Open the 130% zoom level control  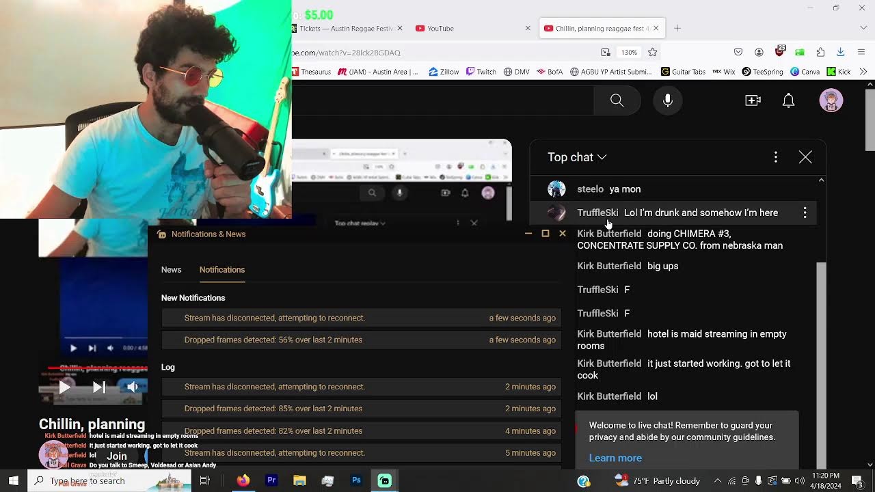coord(629,52)
